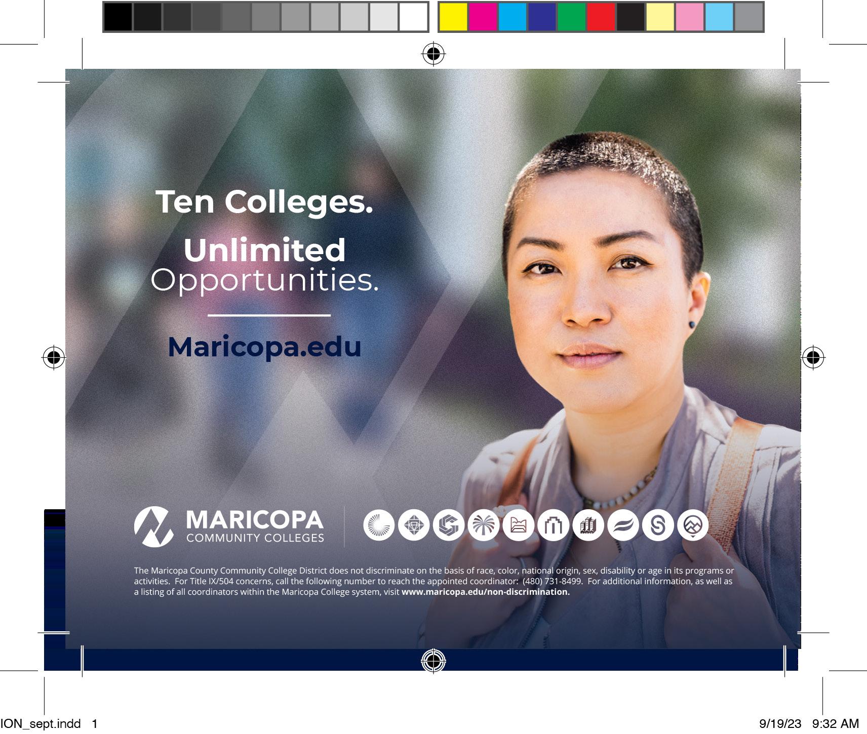The height and width of the screenshot is (734, 867).
Task: Click the S-shaped college logo circle
Action: [x=658, y=525]
